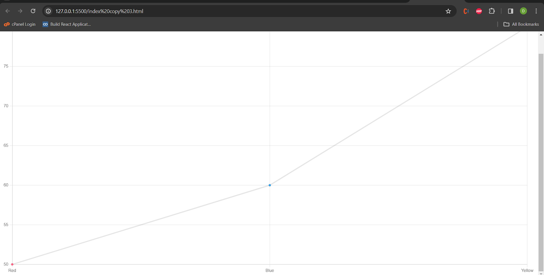Open the ABP ad blocker extension
The width and height of the screenshot is (544, 275).
(x=479, y=11)
